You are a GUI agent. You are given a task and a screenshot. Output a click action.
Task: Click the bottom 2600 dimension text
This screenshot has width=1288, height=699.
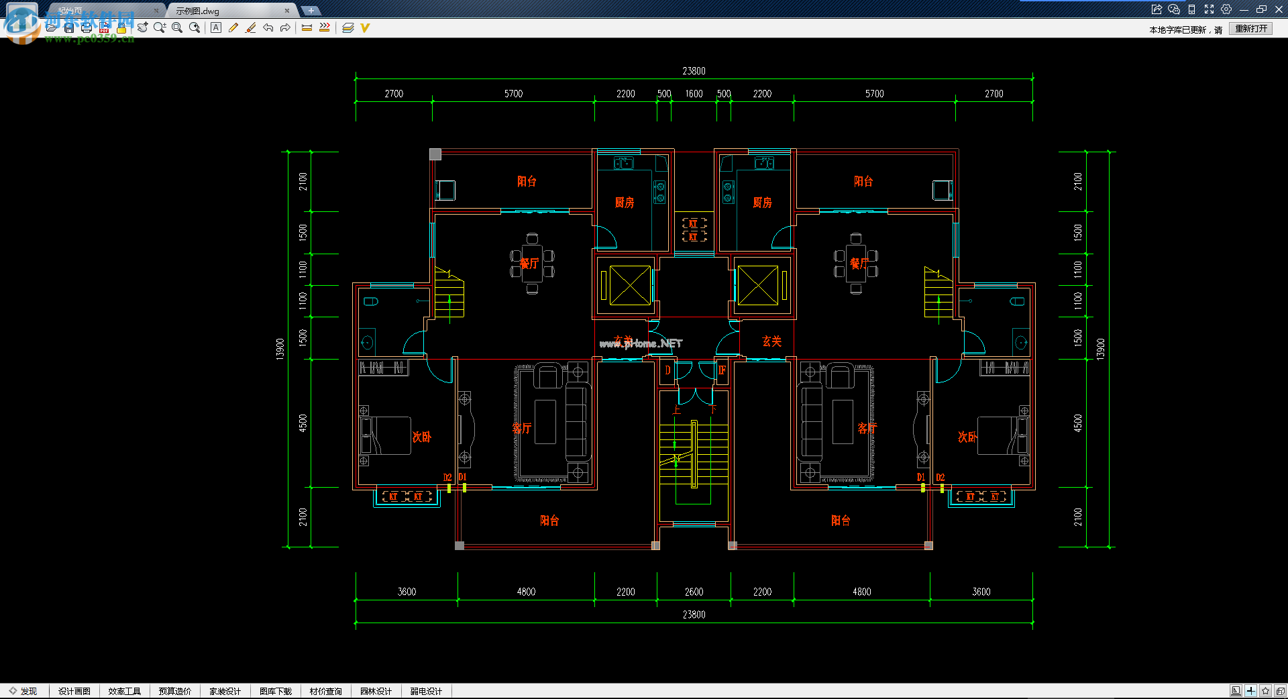(694, 592)
